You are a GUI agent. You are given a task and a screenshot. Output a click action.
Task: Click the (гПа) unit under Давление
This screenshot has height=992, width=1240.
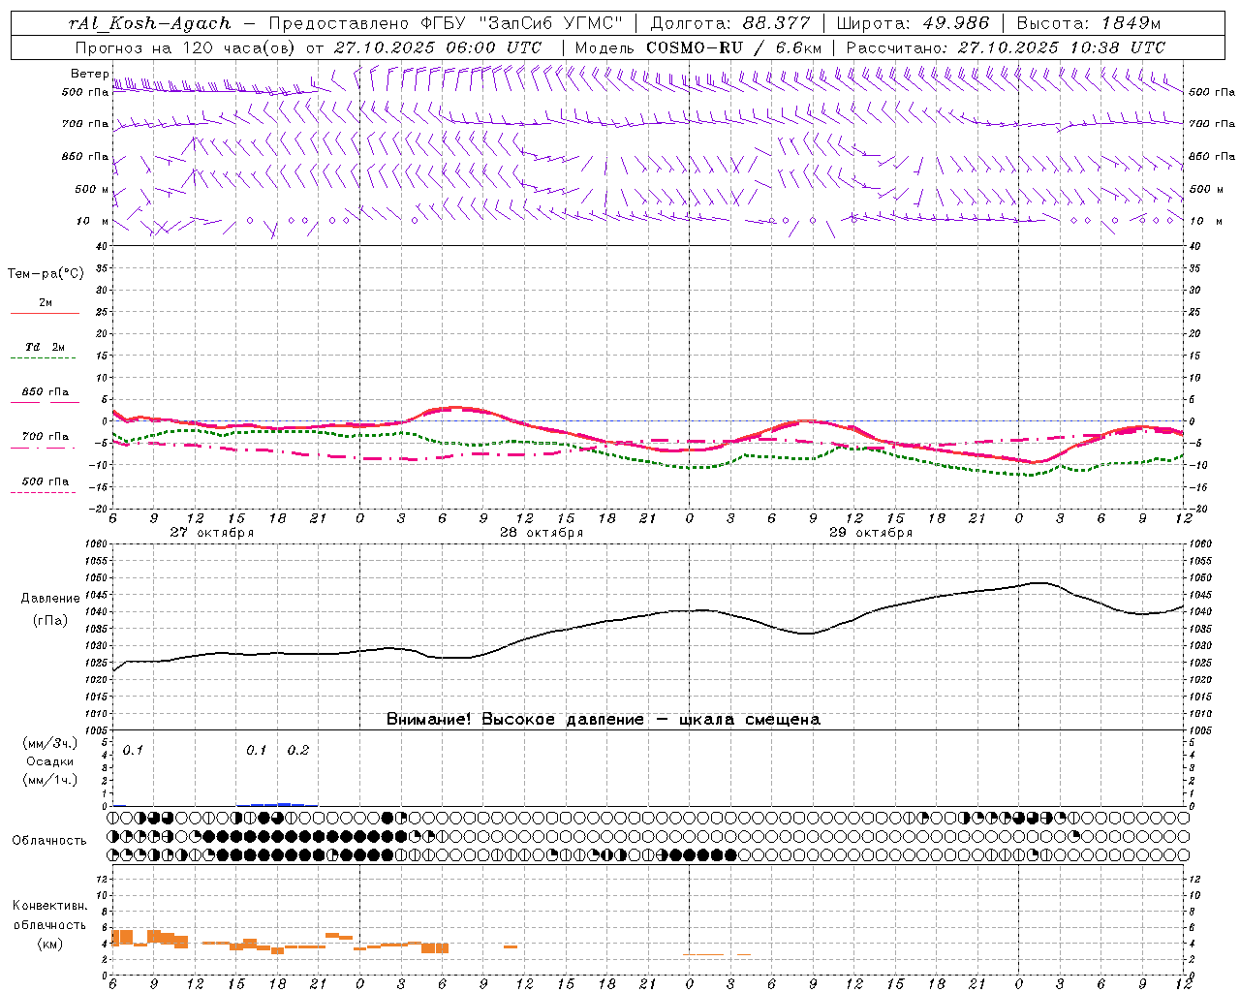50,621
